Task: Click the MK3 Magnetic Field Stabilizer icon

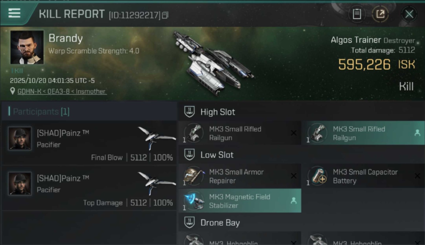Action: pos(193,201)
